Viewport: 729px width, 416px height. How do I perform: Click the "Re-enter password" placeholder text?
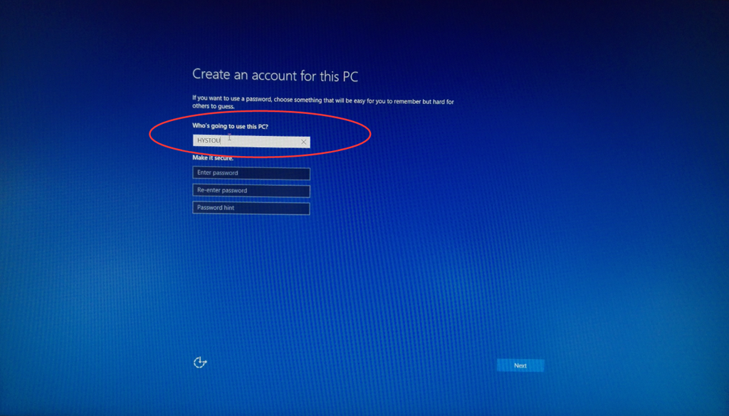click(x=221, y=191)
